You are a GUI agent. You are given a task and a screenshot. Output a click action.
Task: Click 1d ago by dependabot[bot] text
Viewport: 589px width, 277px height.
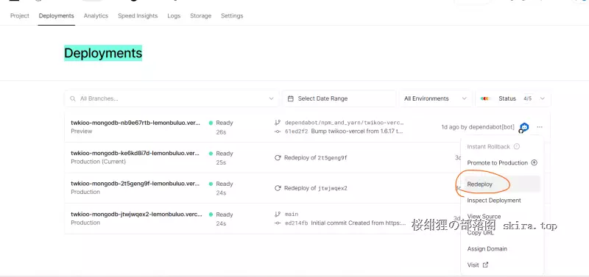[x=478, y=127]
